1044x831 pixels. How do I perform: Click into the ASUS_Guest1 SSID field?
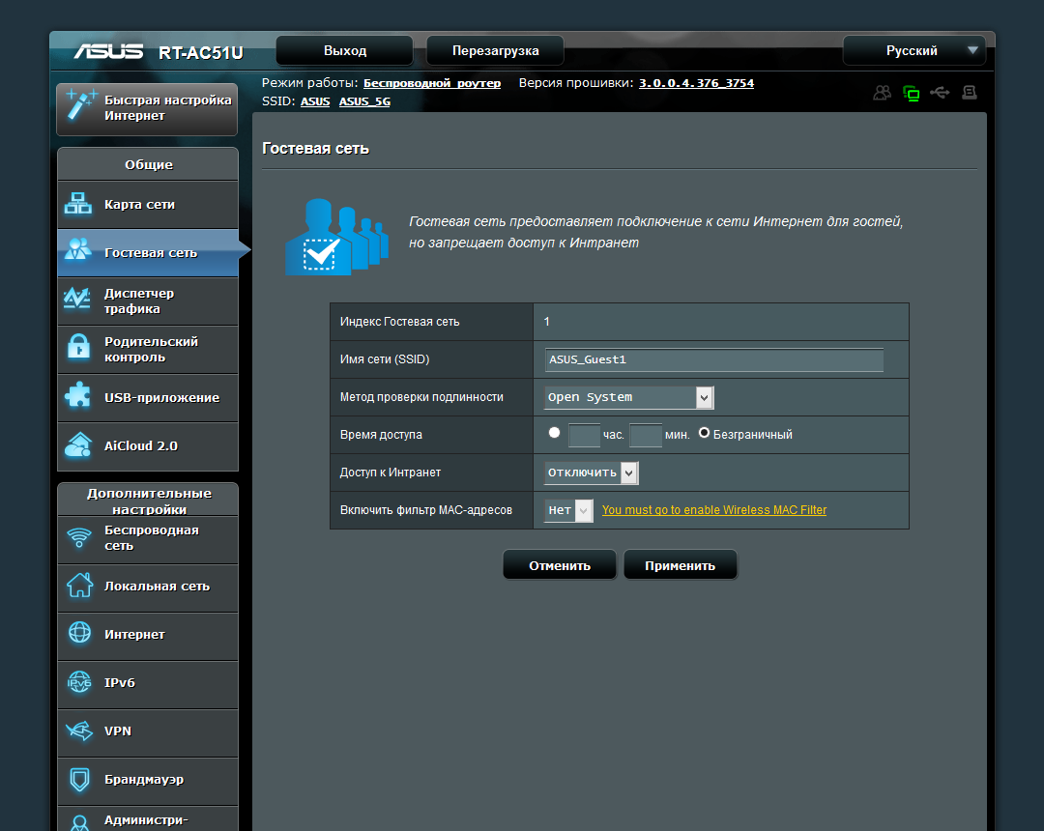[713, 360]
